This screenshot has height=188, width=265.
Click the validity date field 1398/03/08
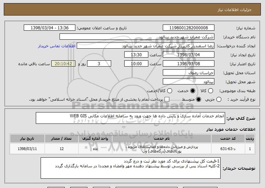pyautogui.click(x=189, y=64)
